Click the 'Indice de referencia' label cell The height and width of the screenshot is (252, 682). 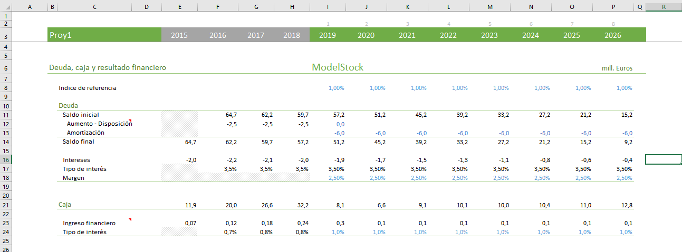tap(88, 88)
